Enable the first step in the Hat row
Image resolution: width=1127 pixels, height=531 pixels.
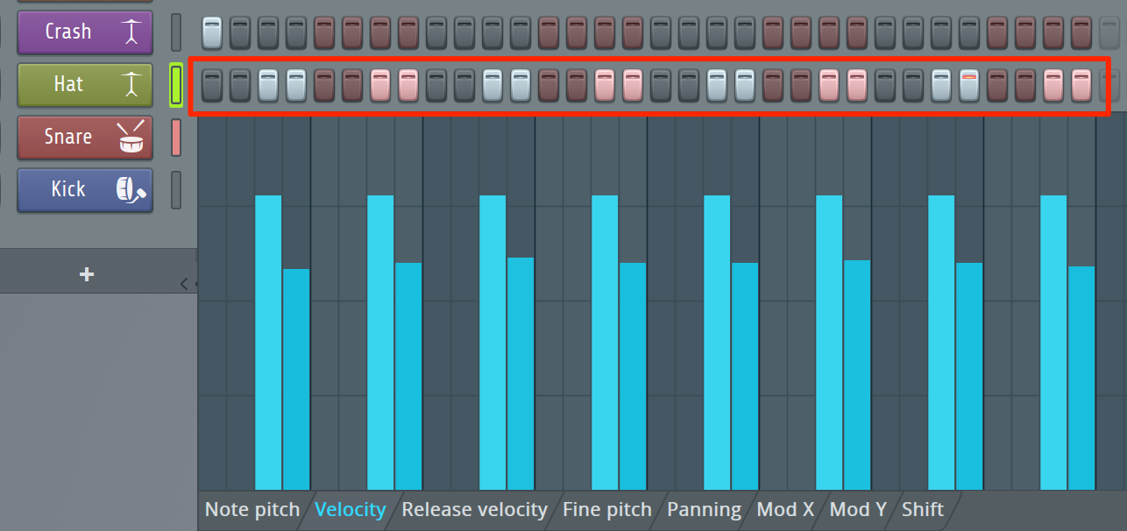click(212, 85)
